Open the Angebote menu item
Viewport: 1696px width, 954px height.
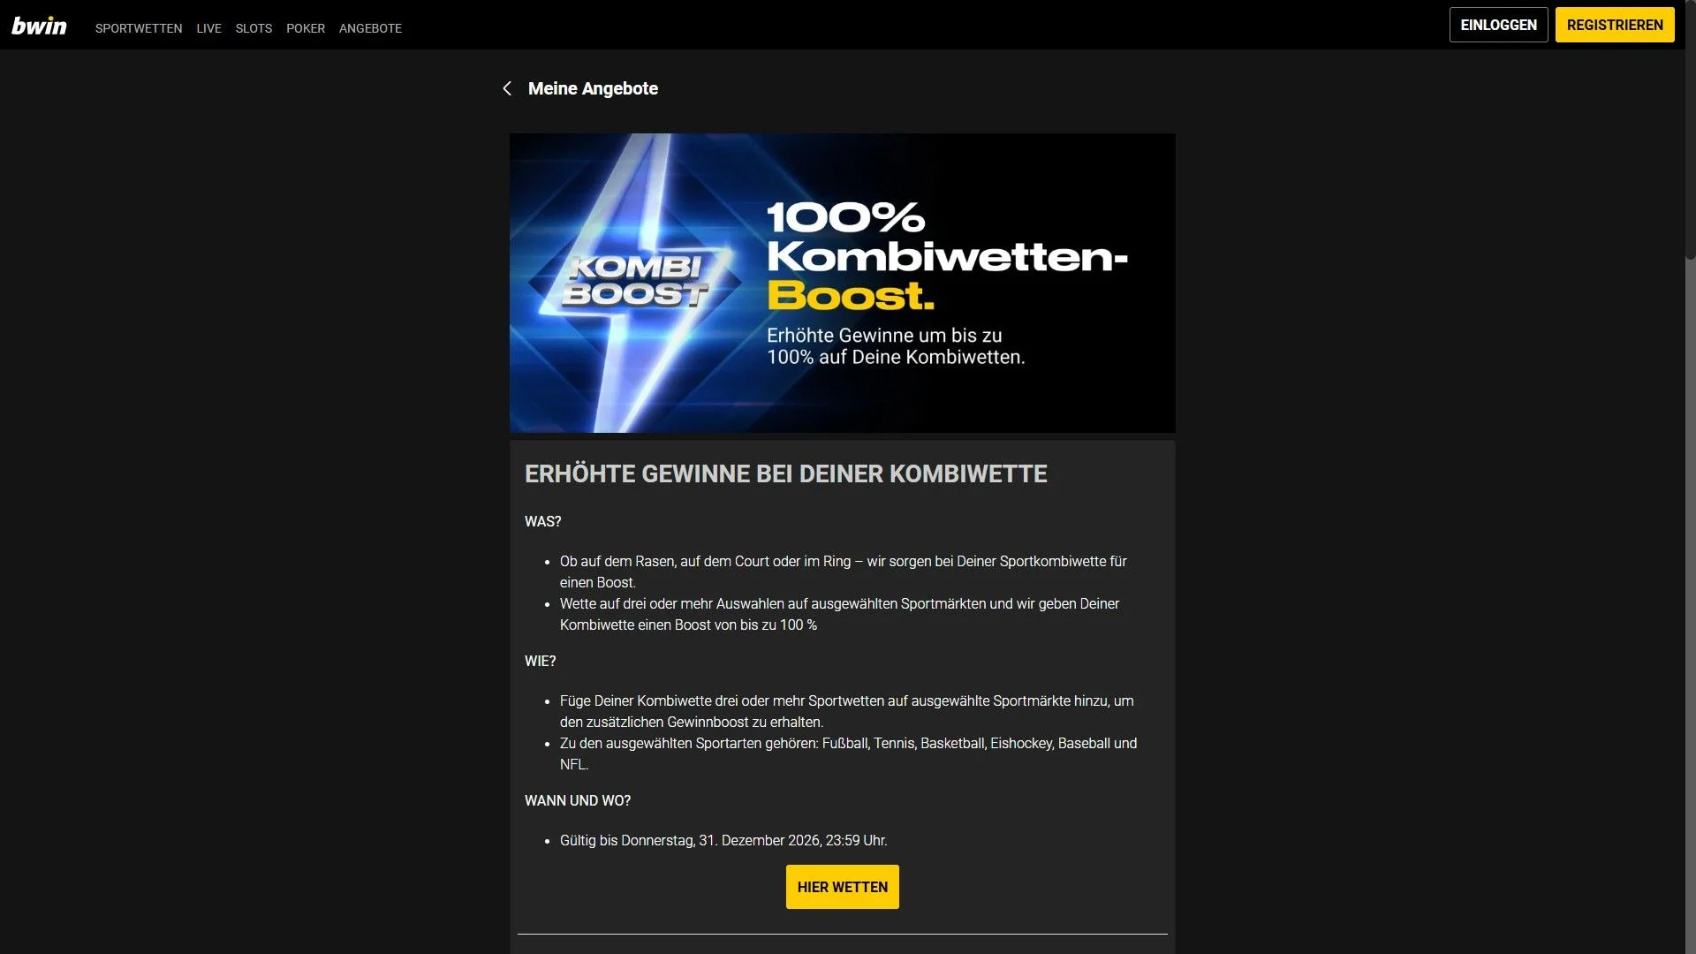(x=370, y=28)
